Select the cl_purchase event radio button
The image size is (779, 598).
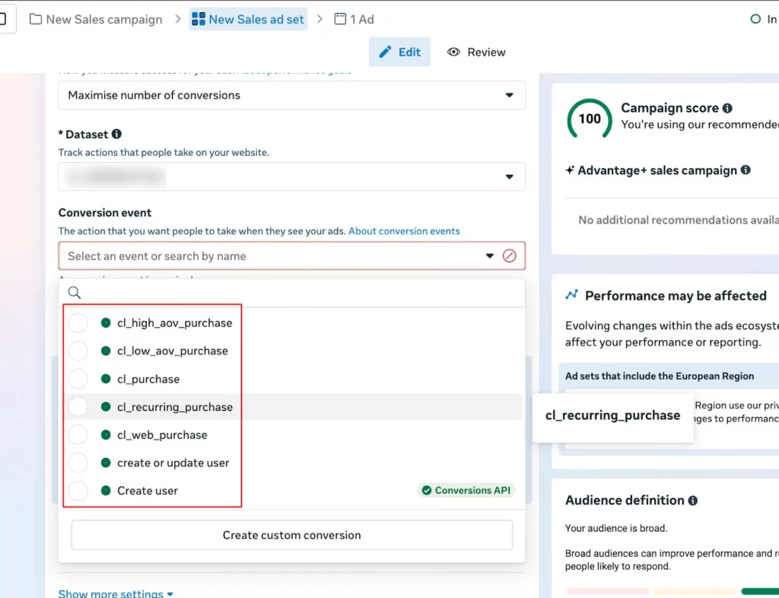coord(78,379)
